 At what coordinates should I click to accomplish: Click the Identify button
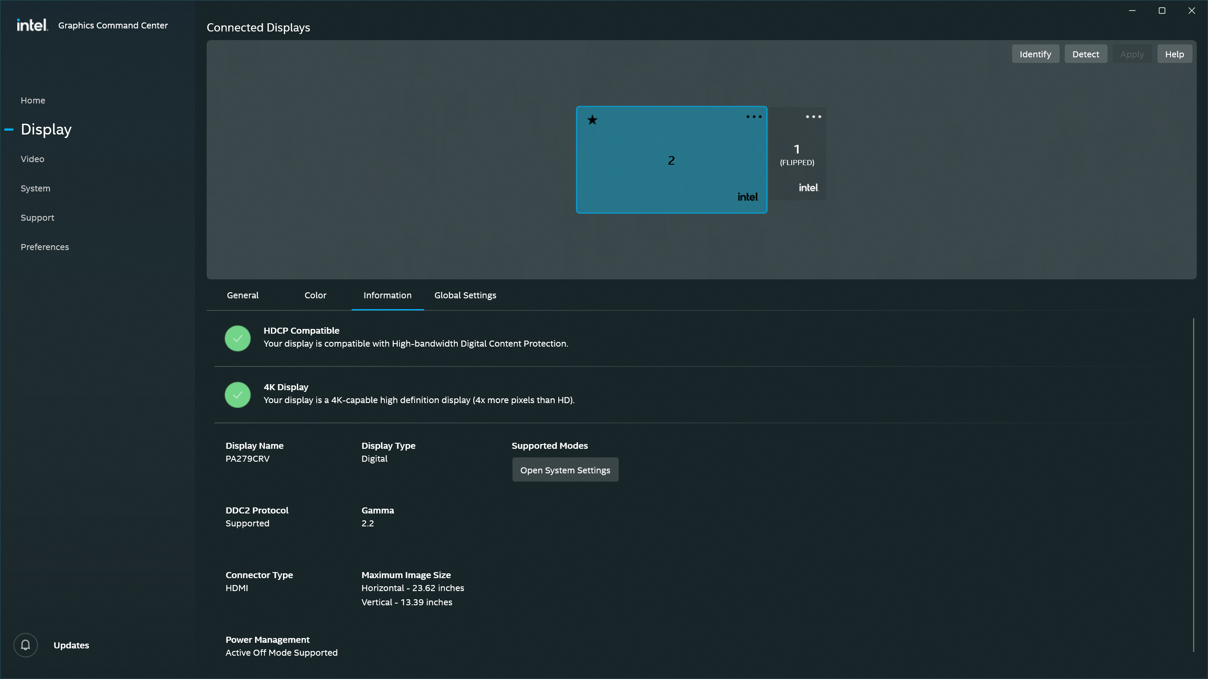[x=1035, y=53]
